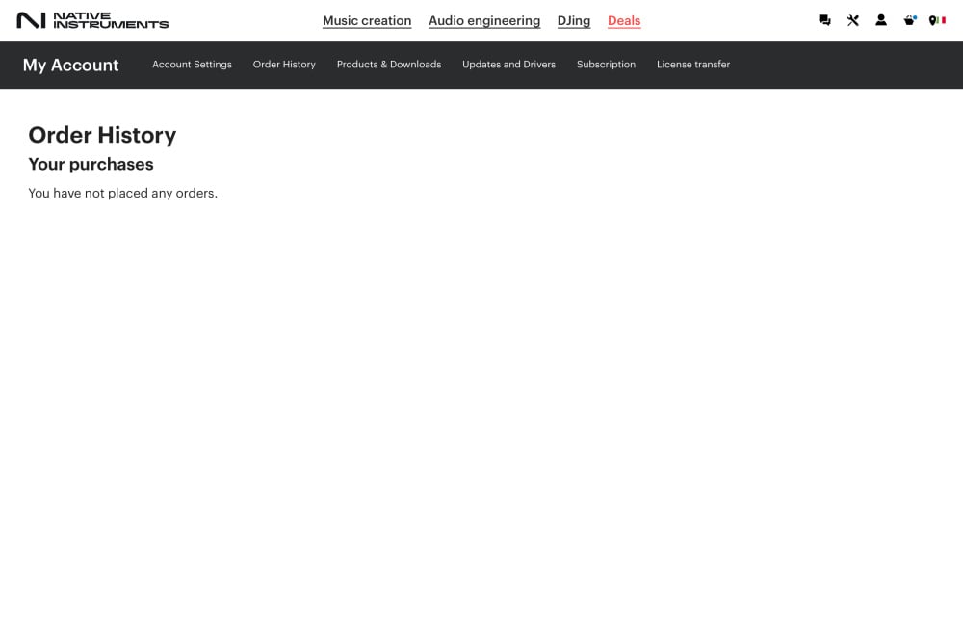Screen dimensions: 963x635
Task: Click the Your purchases subheading
Action: (91, 164)
